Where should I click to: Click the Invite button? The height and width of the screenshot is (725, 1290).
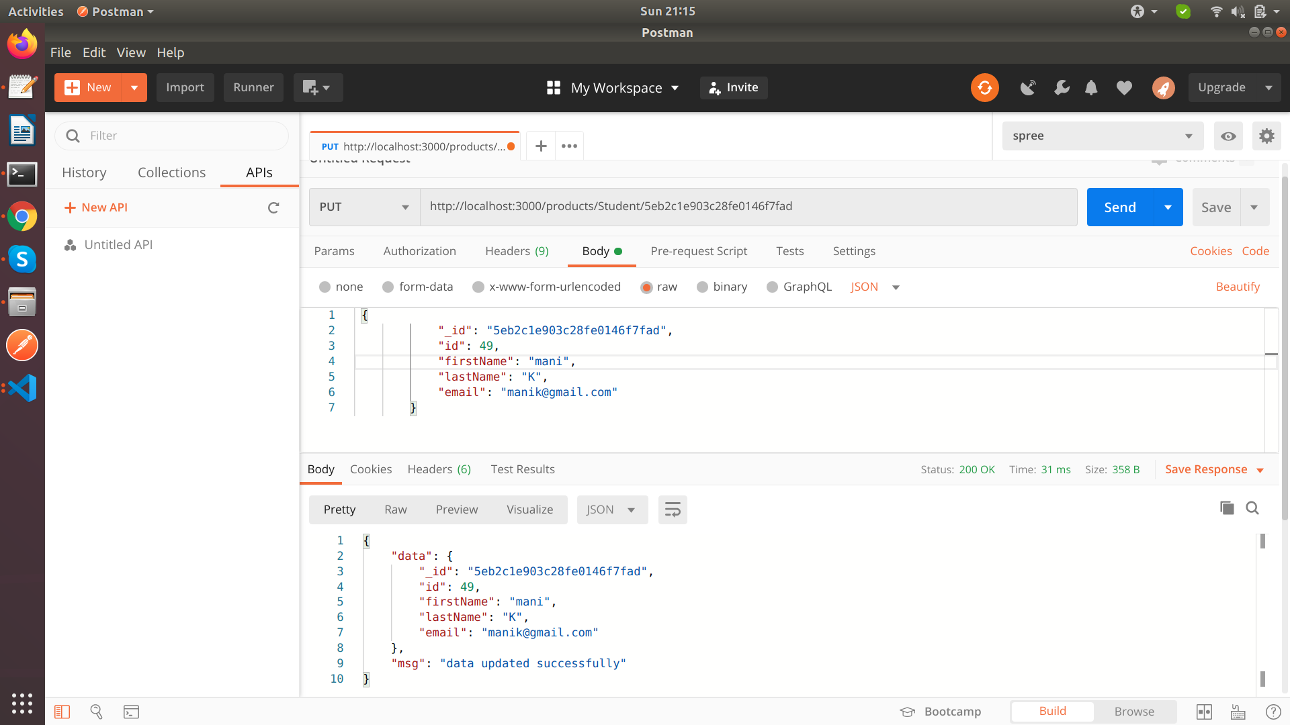click(x=734, y=88)
